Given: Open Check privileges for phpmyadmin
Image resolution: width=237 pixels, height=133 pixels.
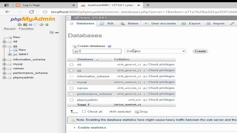Looking at the screenshot, I should [161, 100].
